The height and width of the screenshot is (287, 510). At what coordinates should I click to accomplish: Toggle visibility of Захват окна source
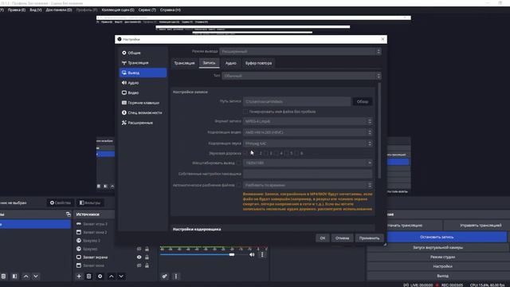click(x=139, y=265)
